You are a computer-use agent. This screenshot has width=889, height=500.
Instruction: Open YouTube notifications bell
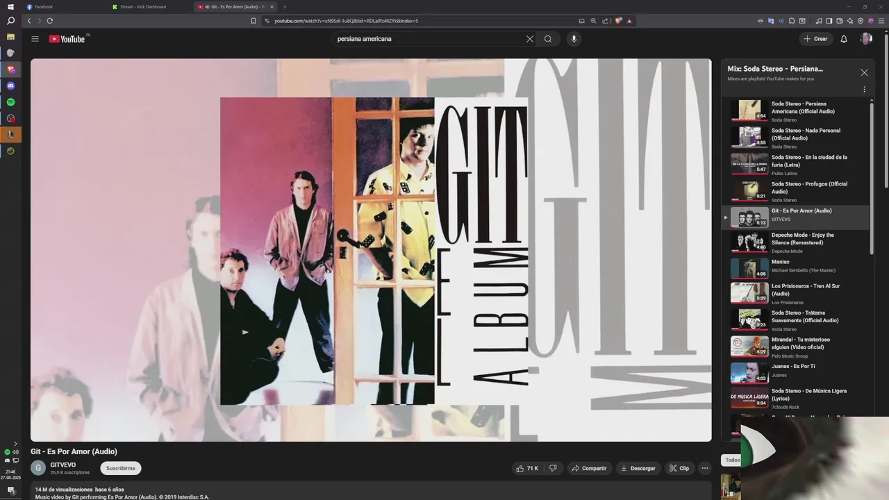coord(844,39)
